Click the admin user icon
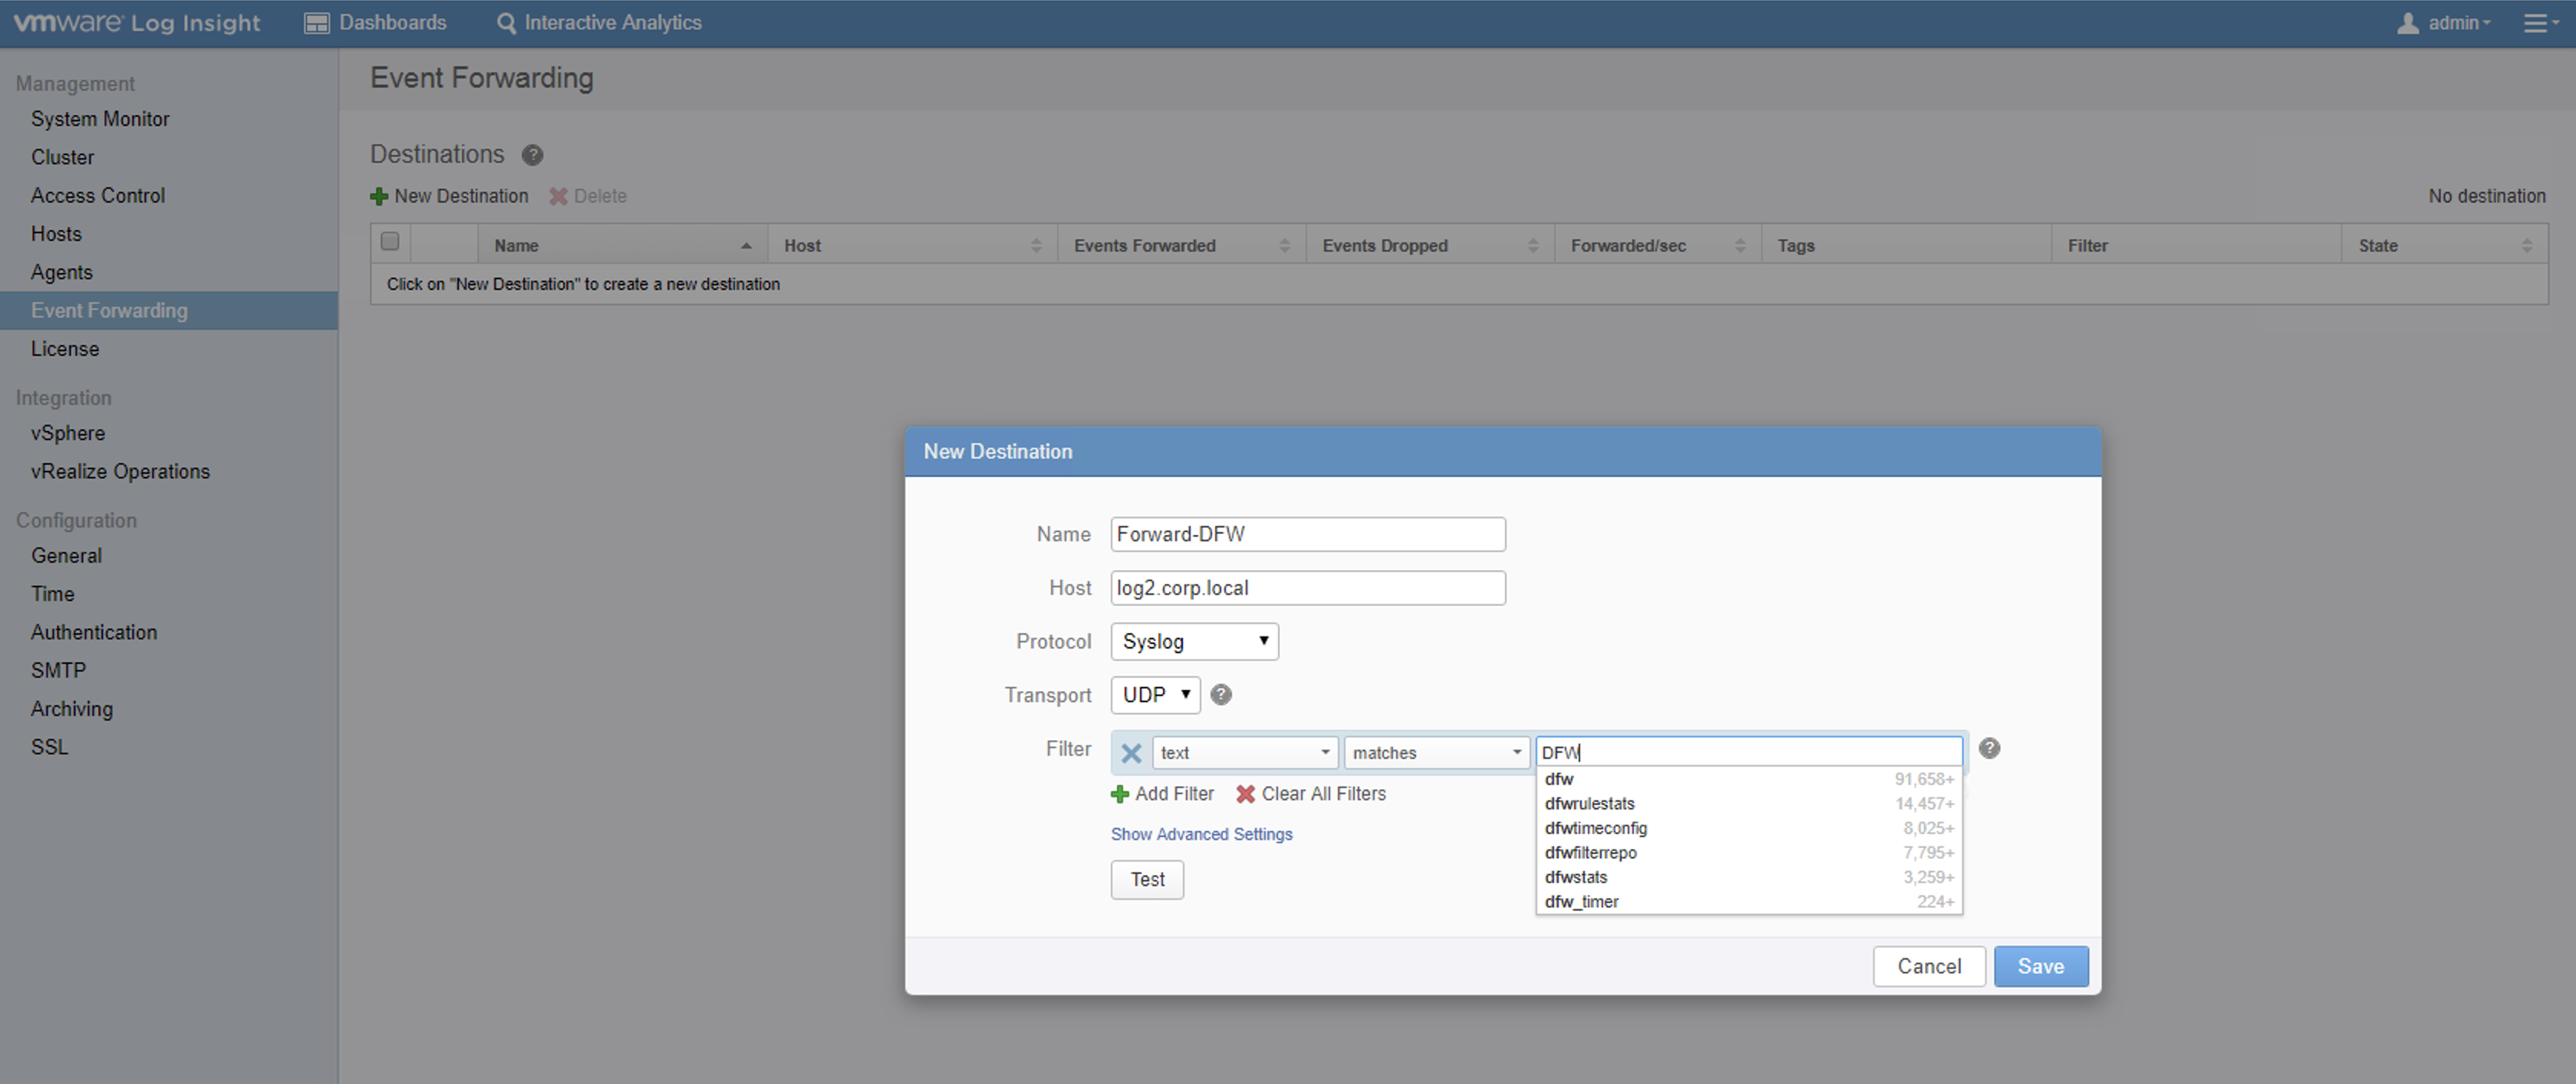The width and height of the screenshot is (2576, 1084). click(2407, 23)
